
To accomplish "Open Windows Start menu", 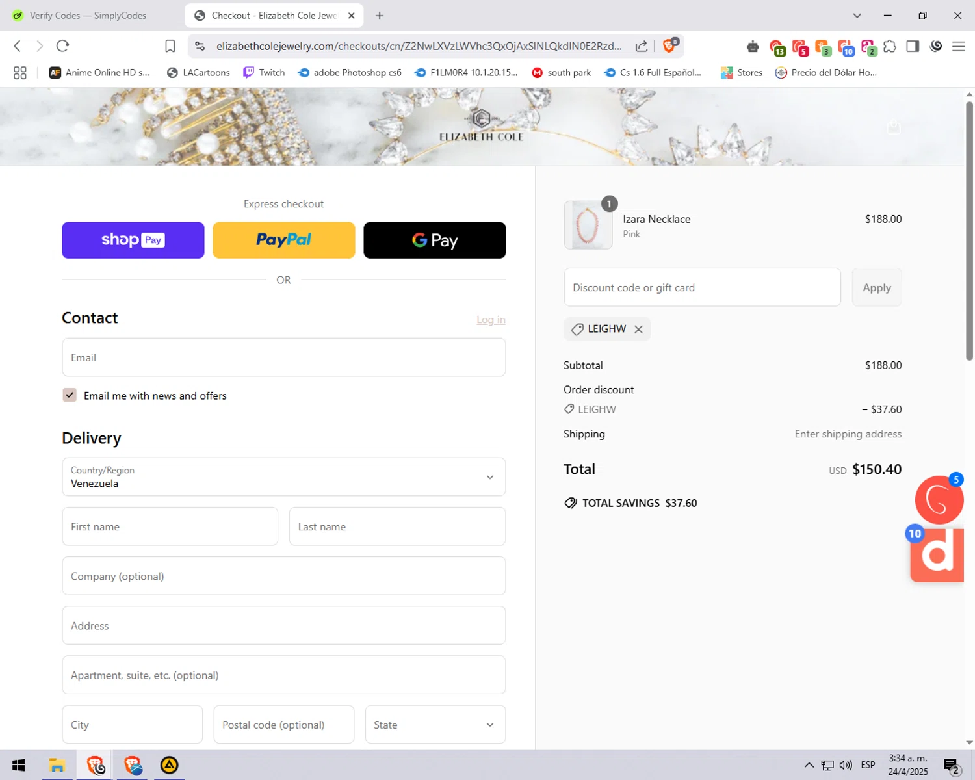I will [x=18, y=765].
